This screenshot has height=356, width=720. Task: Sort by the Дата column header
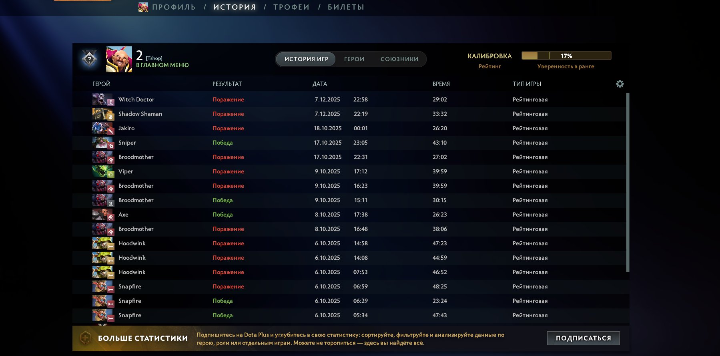click(319, 84)
